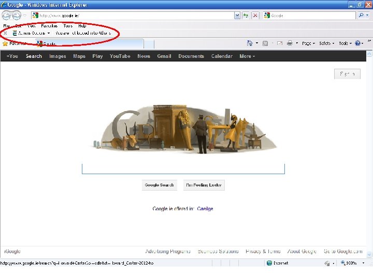Viewport: 373px width, 279px height.
Task: Open Play in Google black bar
Action: 97,56
